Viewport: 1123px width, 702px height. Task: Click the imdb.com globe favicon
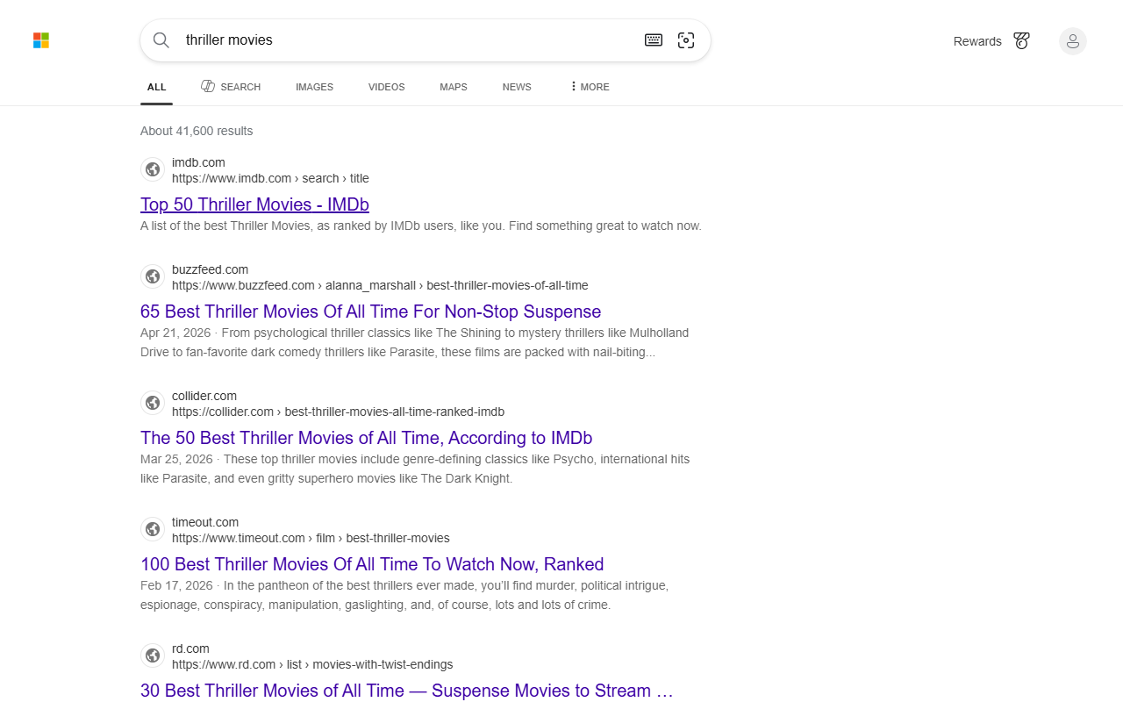(153, 169)
